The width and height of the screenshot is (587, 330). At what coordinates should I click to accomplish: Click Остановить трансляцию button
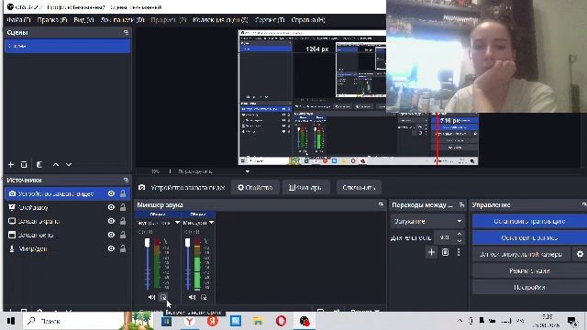tap(529, 221)
